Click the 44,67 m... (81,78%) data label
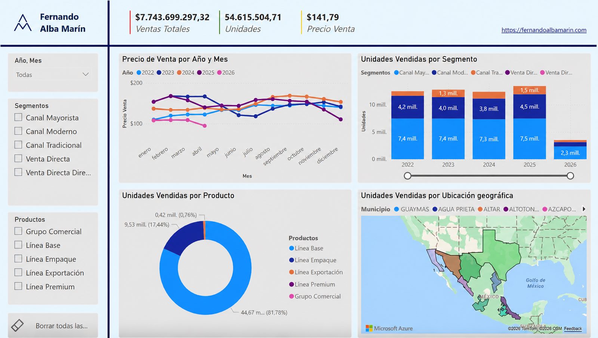 (264, 313)
